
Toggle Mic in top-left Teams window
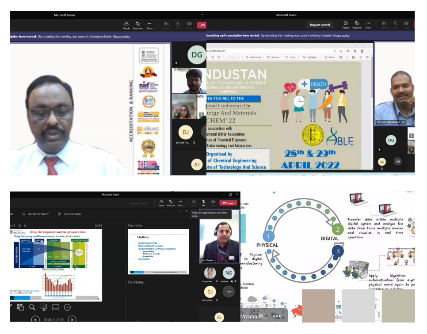178,25
